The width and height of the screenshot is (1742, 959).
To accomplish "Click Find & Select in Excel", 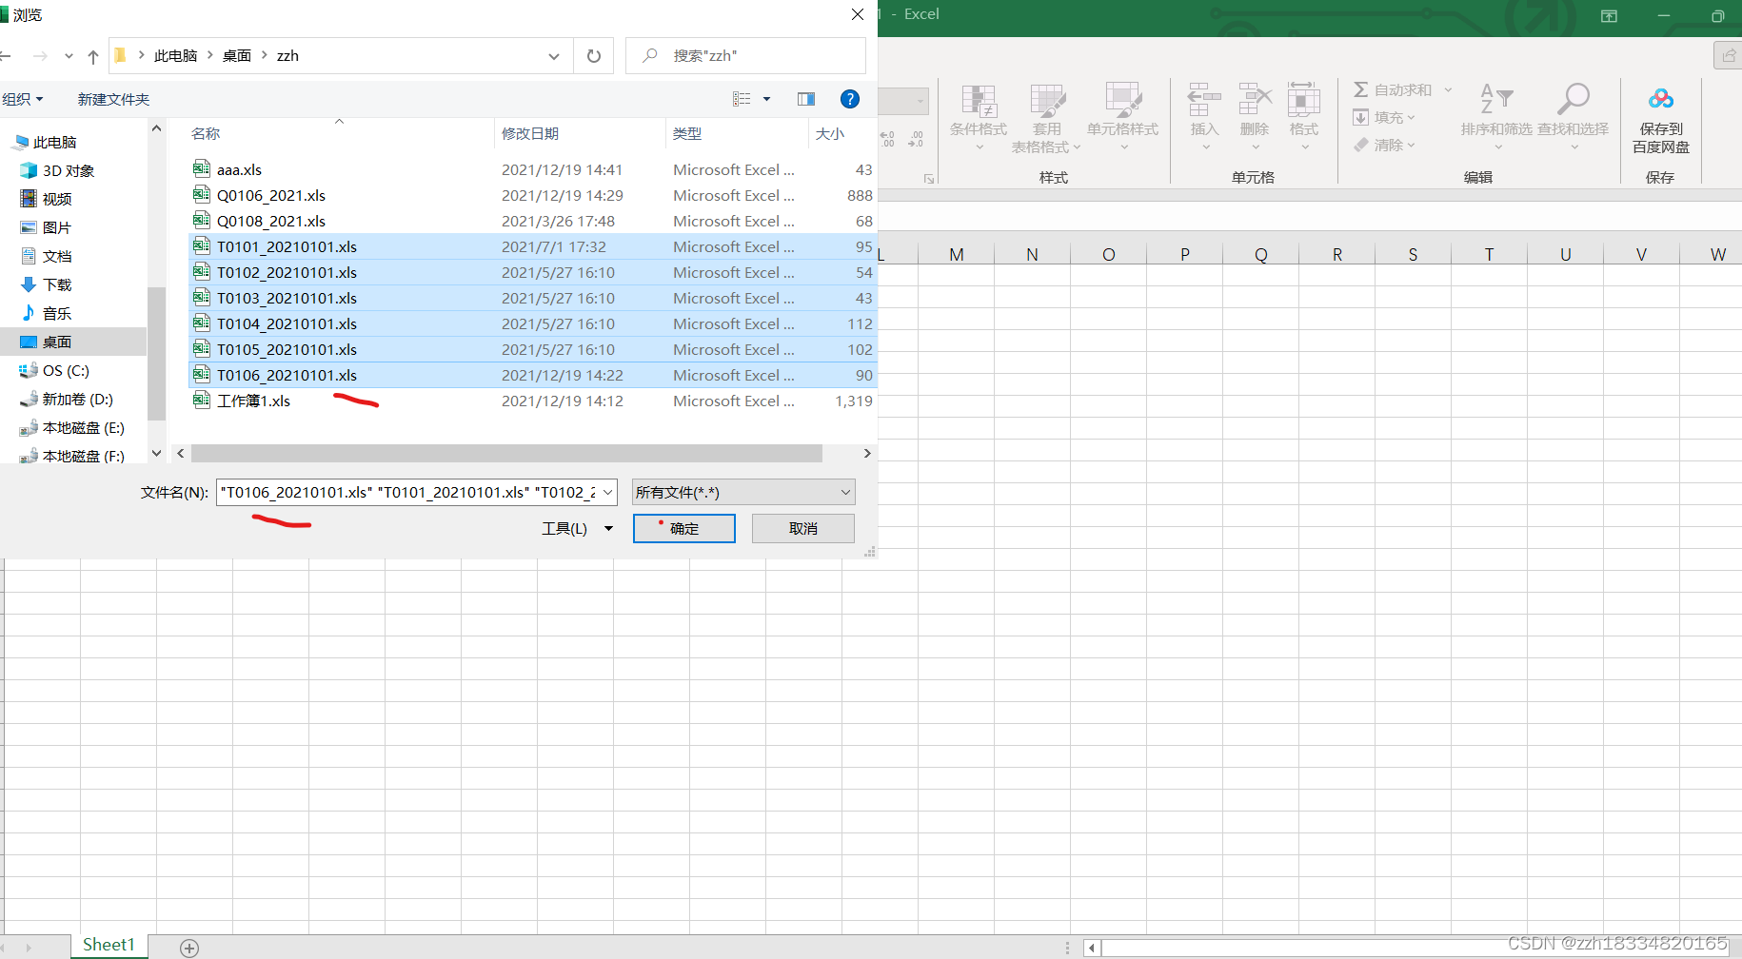I will [1573, 116].
